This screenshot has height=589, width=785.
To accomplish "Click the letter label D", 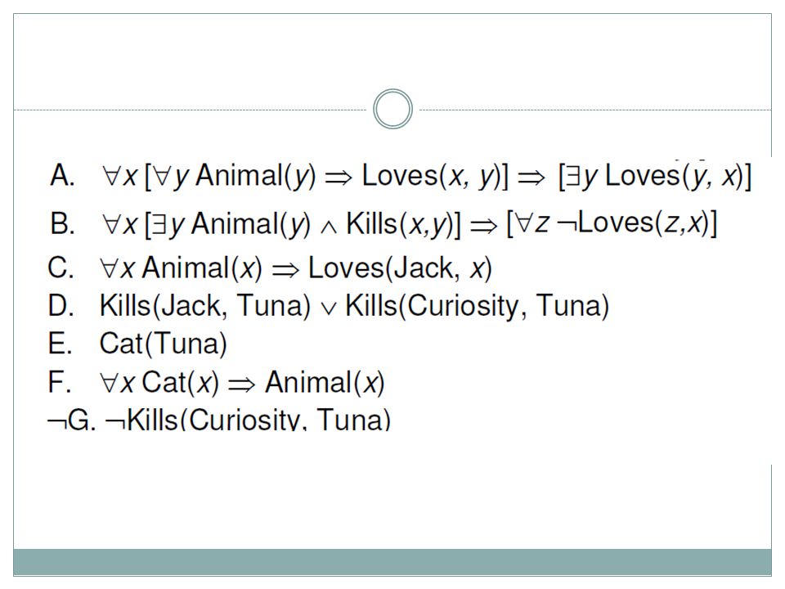I will (x=61, y=305).
